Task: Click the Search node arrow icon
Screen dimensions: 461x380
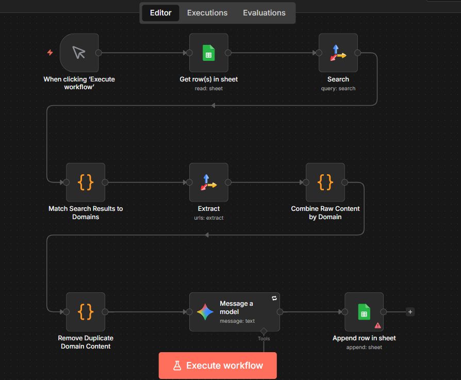Action: [x=338, y=53]
